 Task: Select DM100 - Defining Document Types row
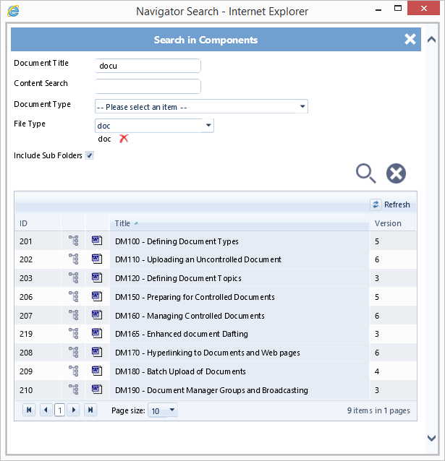click(x=216, y=241)
